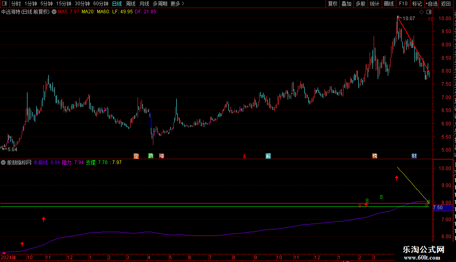The height and width of the screenshot is (262, 456).
Task: Click the 7.50 highlighted price box
Action: click(x=443, y=208)
